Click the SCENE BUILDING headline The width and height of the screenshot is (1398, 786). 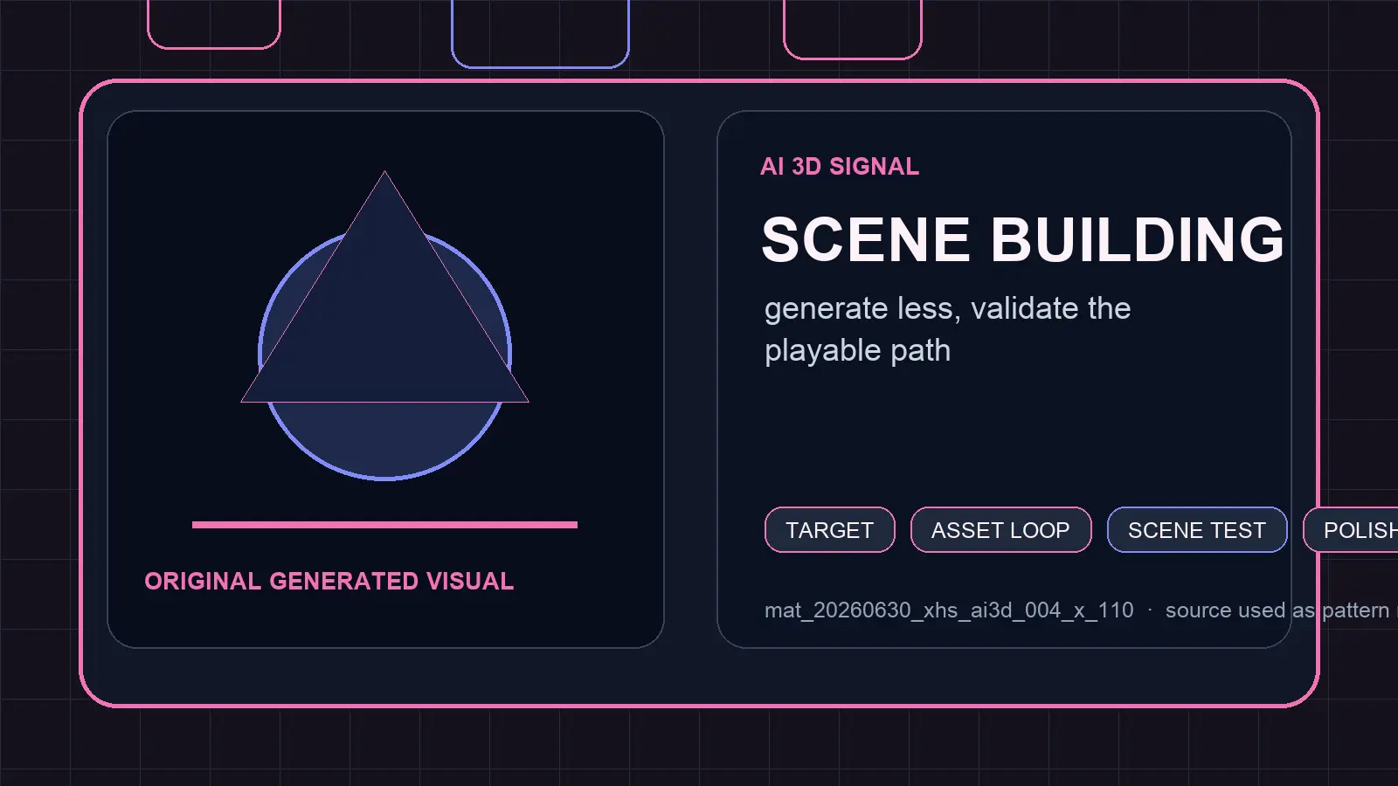tap(1022, 239)
